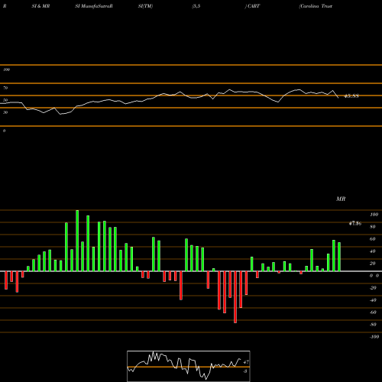Click the '-3' value in mini chart
The image size is (382, 382).
(x=245, y=371)
